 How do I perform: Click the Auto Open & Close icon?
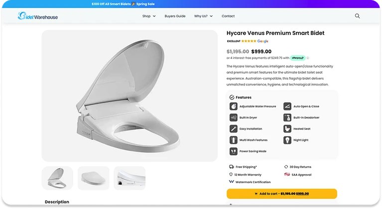(287, 106)
